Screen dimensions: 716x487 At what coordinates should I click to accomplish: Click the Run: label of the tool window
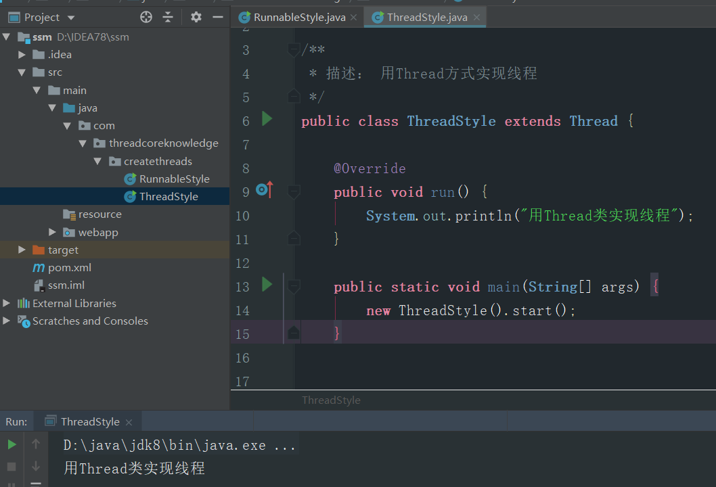pos(16,422)
